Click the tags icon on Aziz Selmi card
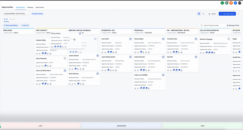 (x=108, y=52)
